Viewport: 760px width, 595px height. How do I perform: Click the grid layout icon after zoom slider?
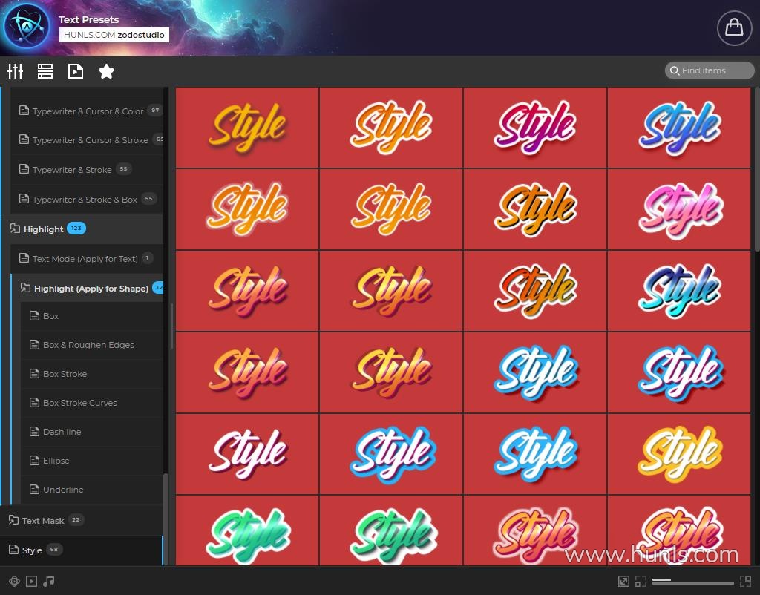pyautogui.click(x=745, y=581)
